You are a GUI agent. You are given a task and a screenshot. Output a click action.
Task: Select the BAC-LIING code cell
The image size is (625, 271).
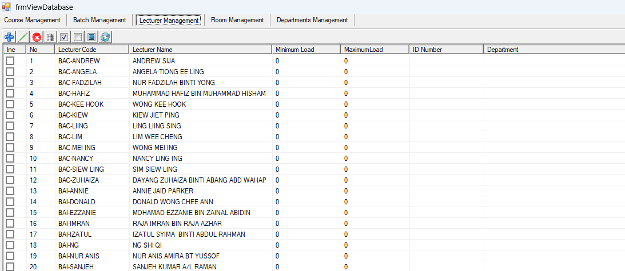tap(91, 126)
